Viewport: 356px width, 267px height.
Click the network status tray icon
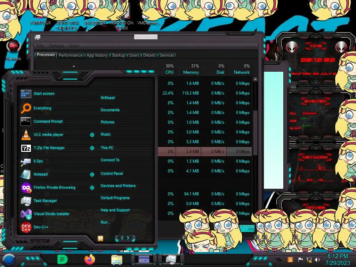point(309,259)
